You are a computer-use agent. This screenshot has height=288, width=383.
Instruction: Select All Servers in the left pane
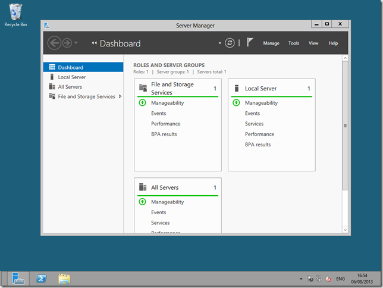pos(83,87)
